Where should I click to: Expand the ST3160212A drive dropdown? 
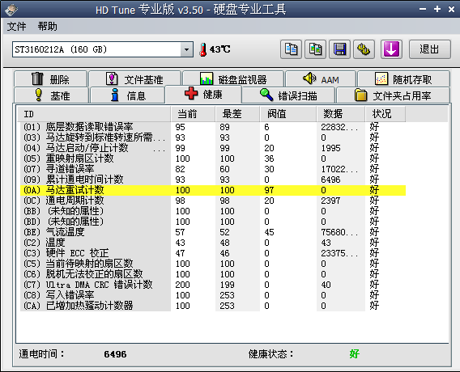[186, 49]
